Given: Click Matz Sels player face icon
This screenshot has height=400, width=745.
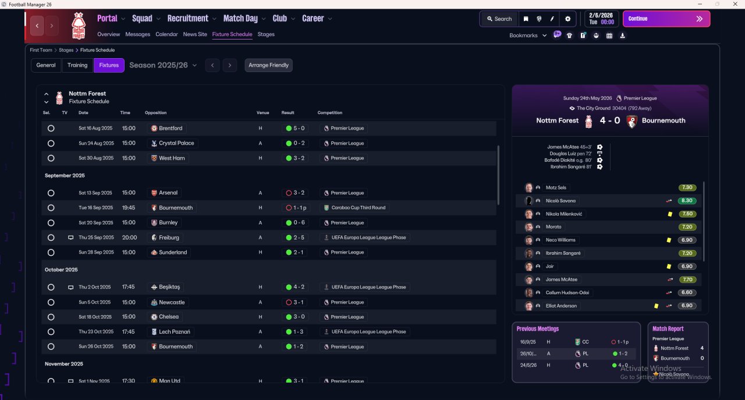Looking at the screenshot, I should tap(529, 188).
